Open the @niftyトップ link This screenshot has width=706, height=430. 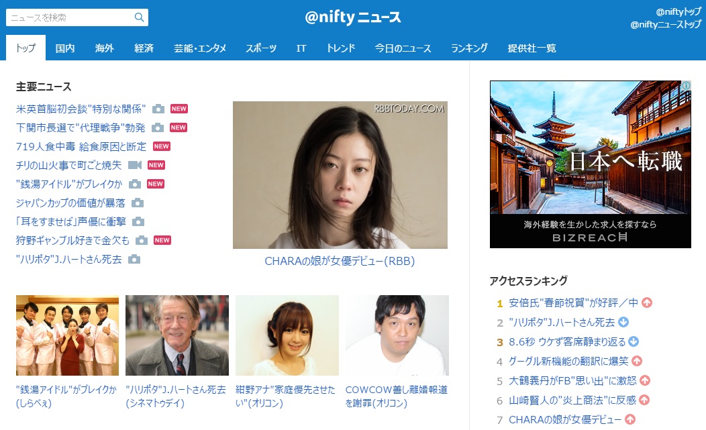(678, 11)
